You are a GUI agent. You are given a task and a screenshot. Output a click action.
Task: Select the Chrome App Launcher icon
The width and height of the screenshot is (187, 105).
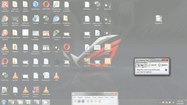pos(56,6)
